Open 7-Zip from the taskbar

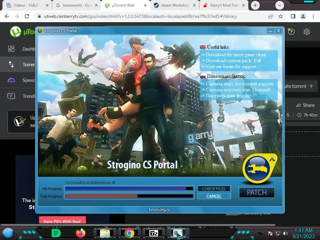tap(154, 233)
